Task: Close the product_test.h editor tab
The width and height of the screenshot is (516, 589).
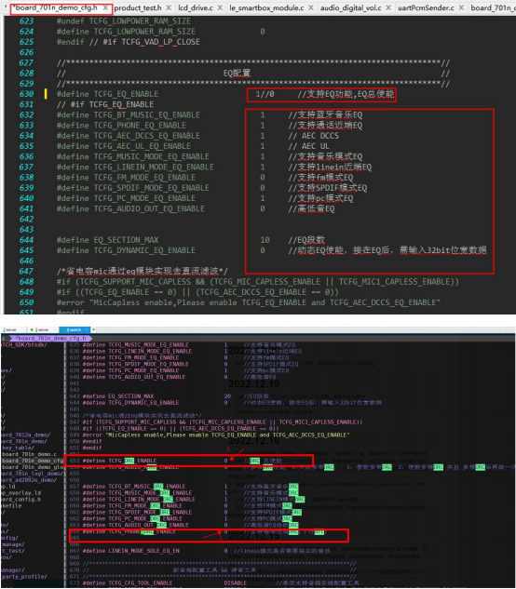Action: [169, 7]
